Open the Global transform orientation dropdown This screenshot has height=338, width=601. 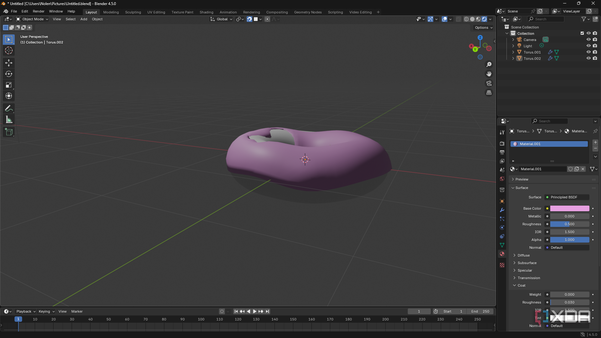(221, 19)
